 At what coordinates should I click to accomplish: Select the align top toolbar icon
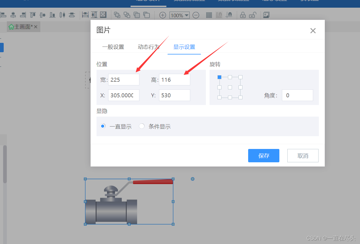[x=32, y=15]
